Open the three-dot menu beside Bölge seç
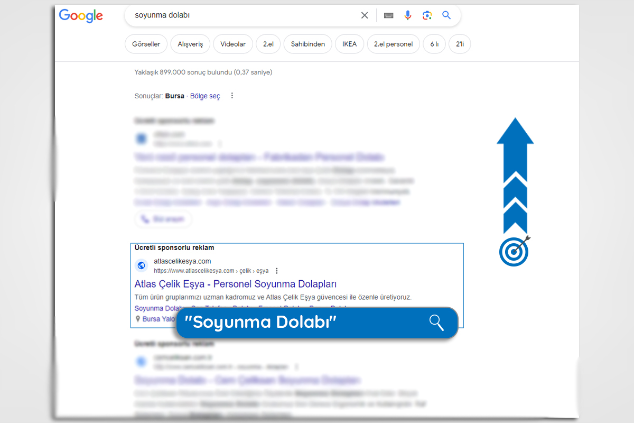634x423 pixels. (231, 96)
